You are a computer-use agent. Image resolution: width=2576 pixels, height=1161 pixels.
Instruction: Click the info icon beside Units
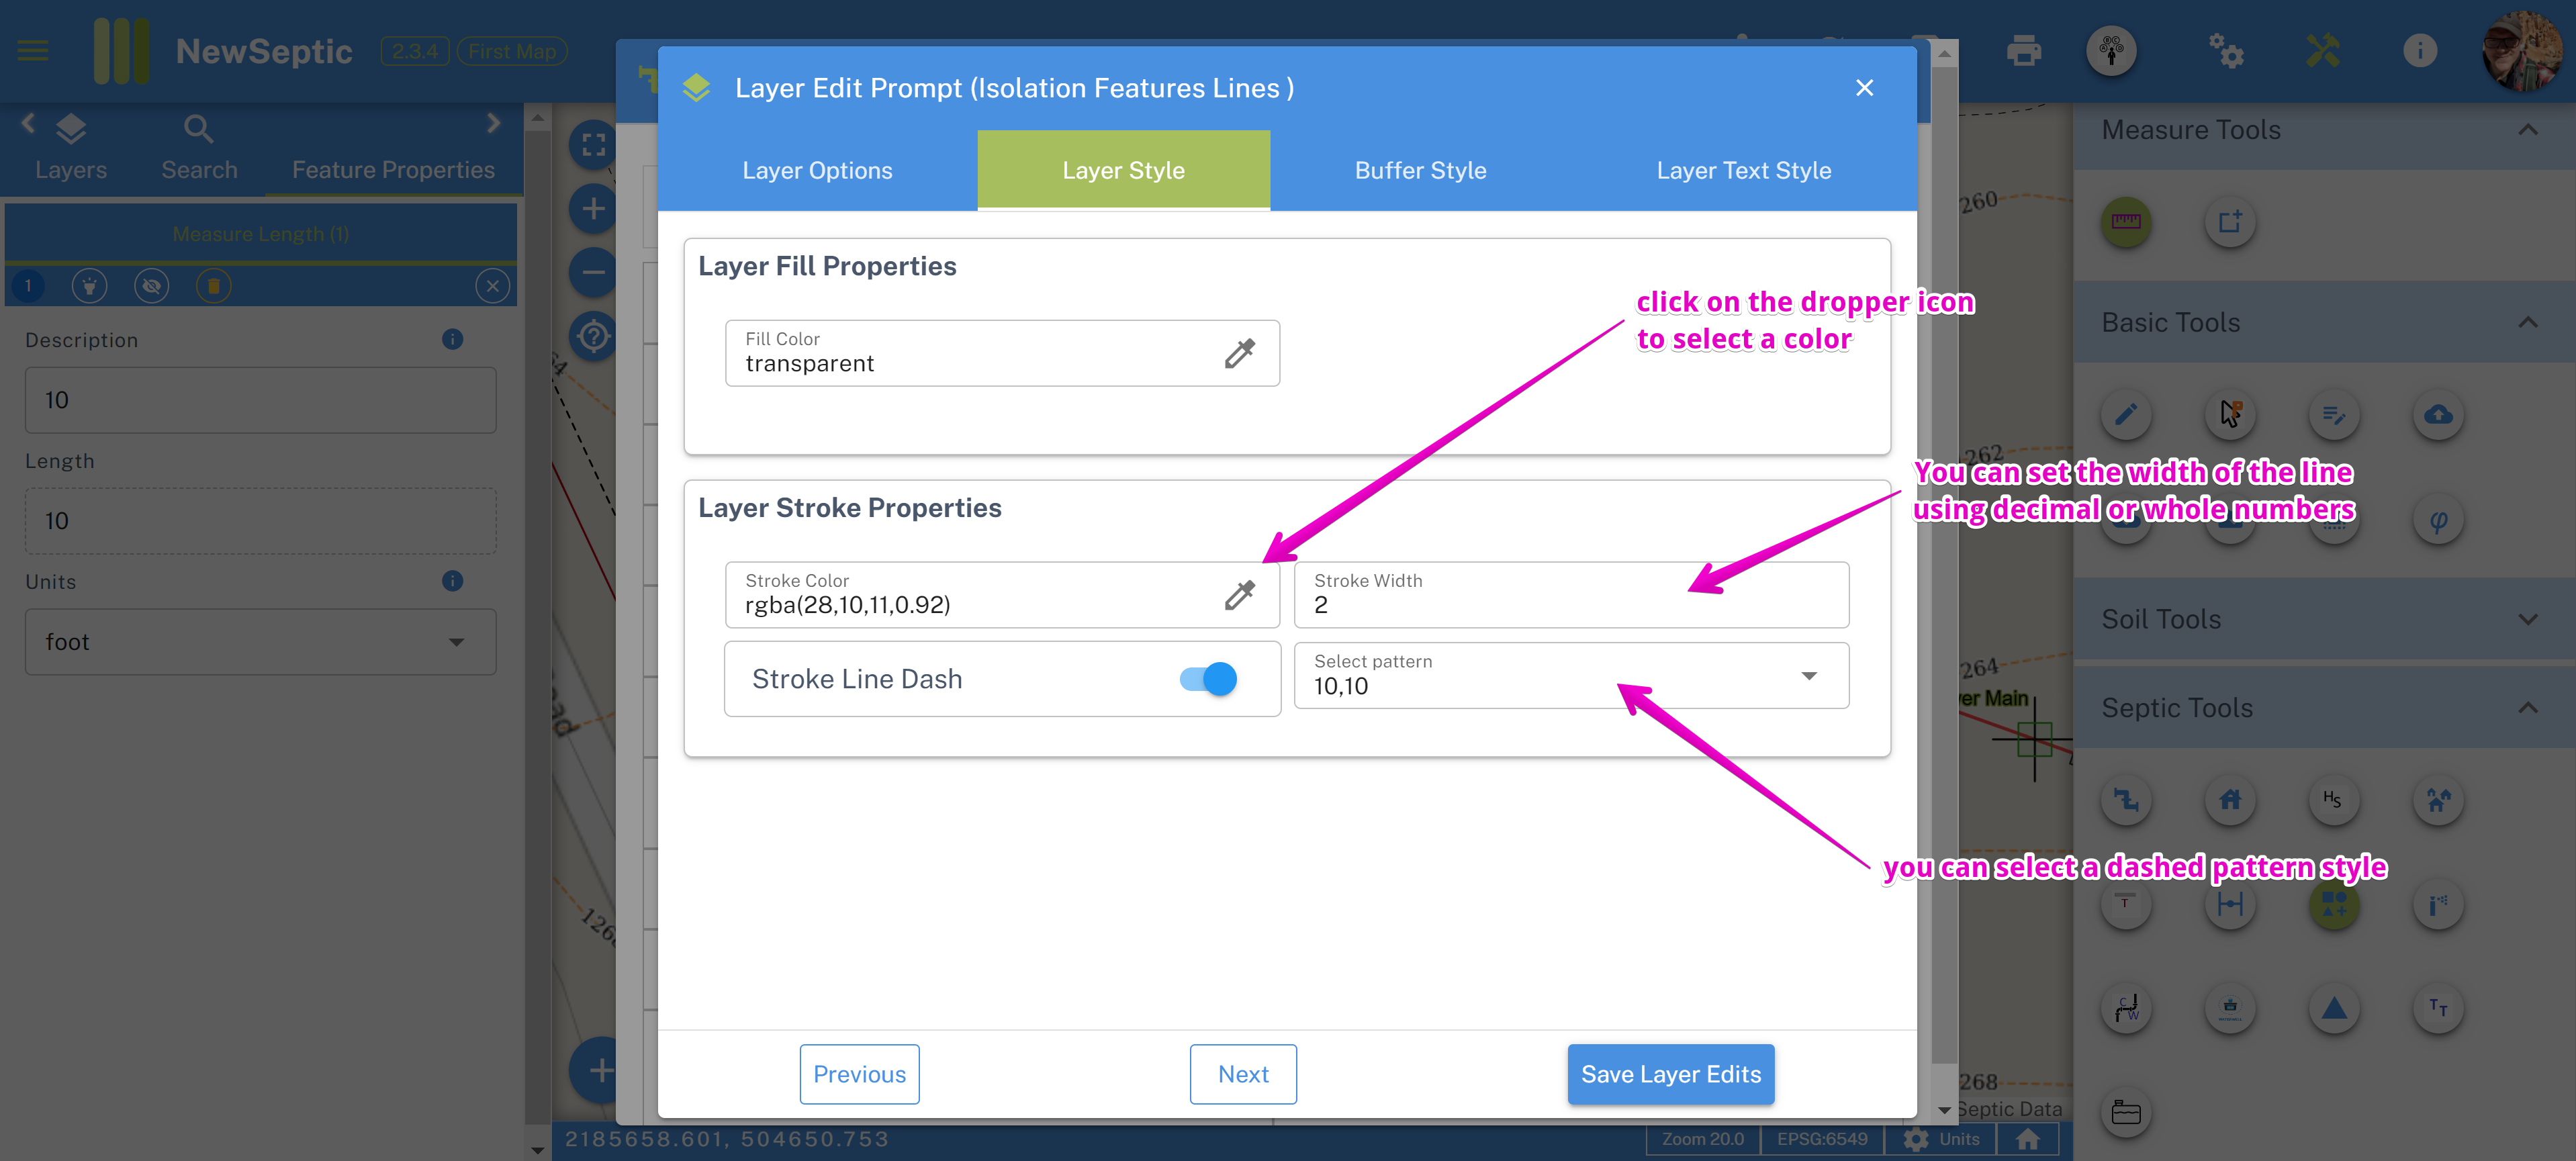click(452, 581)
